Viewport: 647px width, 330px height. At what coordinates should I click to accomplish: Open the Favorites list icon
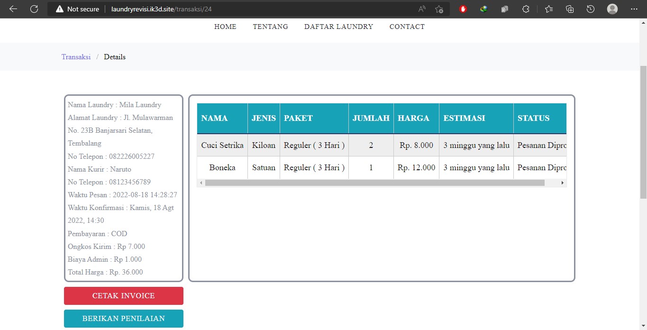pyautogui.click(x=549, y=9)
